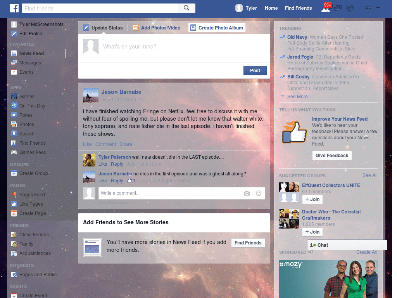The image size is (397, 298).
Task: Open the notifications globe icon
Action: click(x=350, y=9)
